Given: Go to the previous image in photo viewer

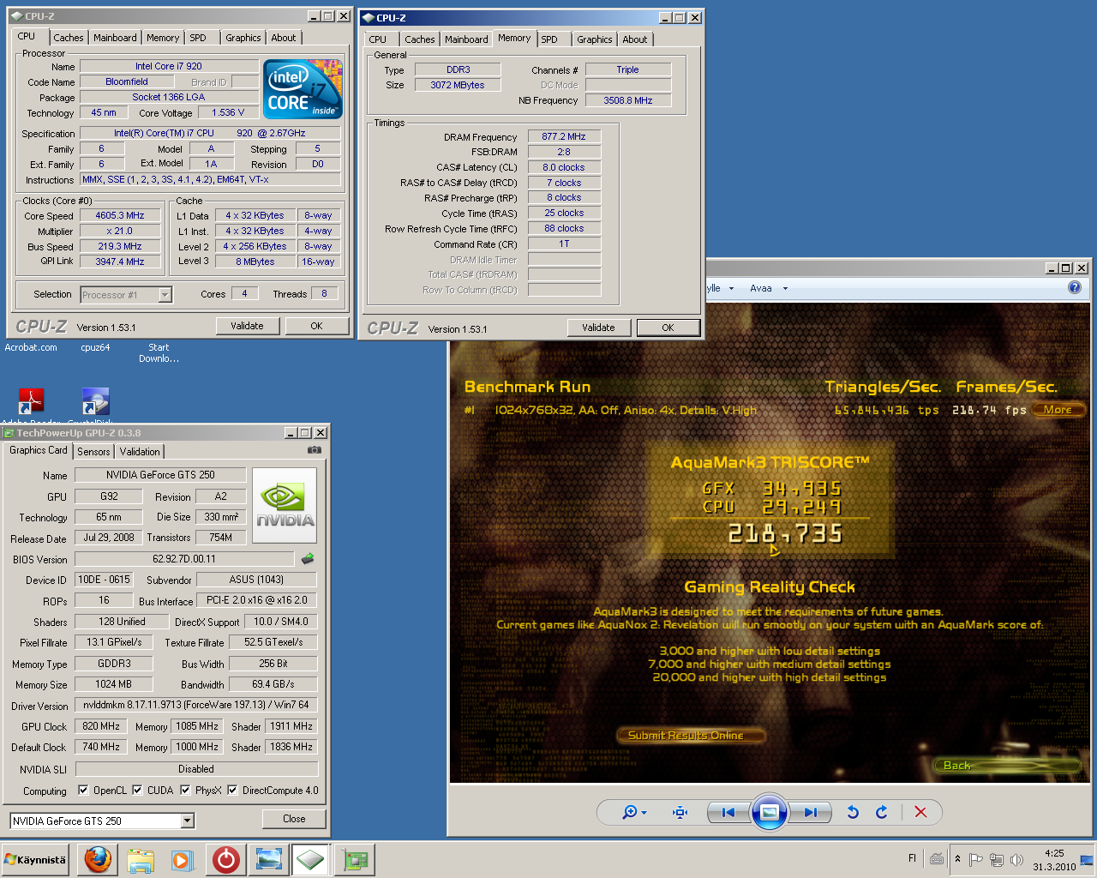Looking at the screenshot, I should click(x=728, y=812).
